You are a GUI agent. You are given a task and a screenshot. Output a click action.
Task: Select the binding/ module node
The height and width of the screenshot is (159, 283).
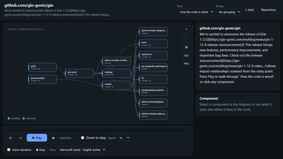[x=116, y=73]
